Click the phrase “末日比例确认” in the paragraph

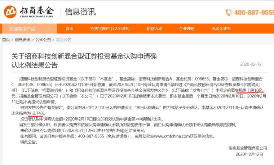point(148,108)
